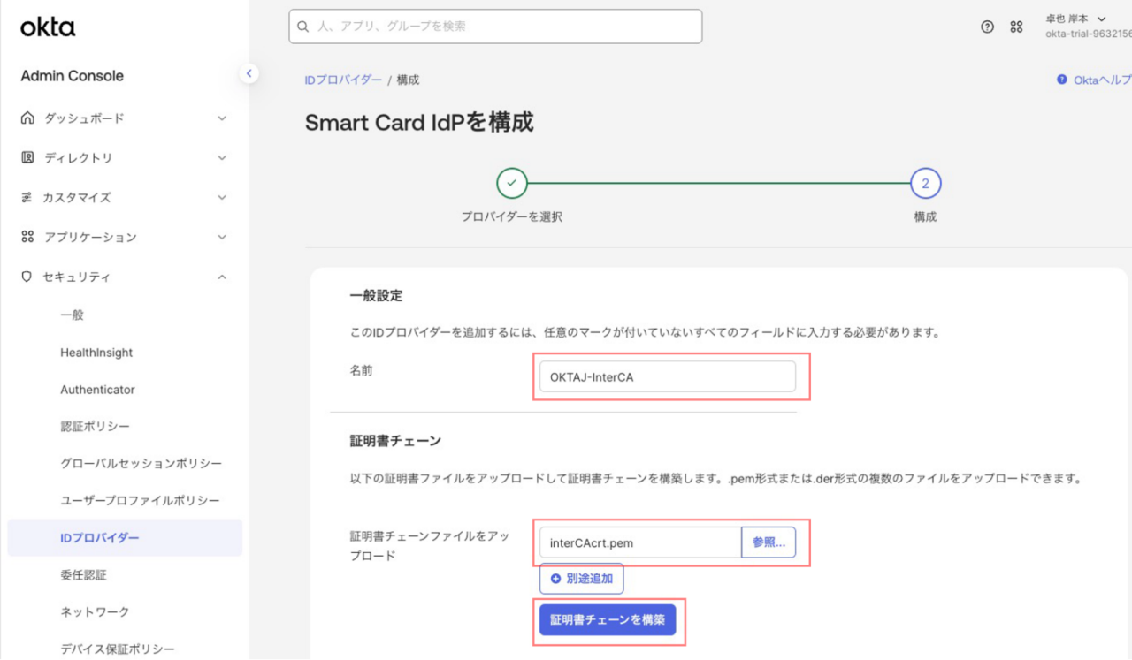The height and width of the screenshot is (660, 1132).
Task: Click the ダッシュボード home icon
Action: [27, 118]
